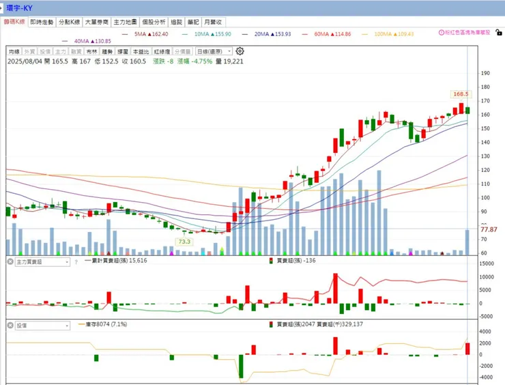Screen dimensions: 505x385
Task: Open the 追蹤 tab
Action: pyautogui.click(x=176, y=22)
